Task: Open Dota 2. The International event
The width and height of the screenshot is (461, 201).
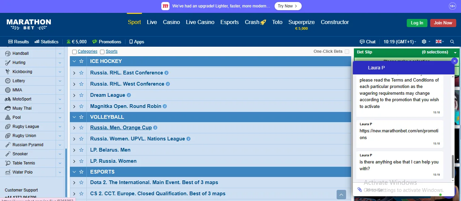Action: [x=154, y=182]
